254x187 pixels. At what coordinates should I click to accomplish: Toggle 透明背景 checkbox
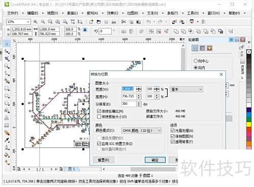point(173,141)
